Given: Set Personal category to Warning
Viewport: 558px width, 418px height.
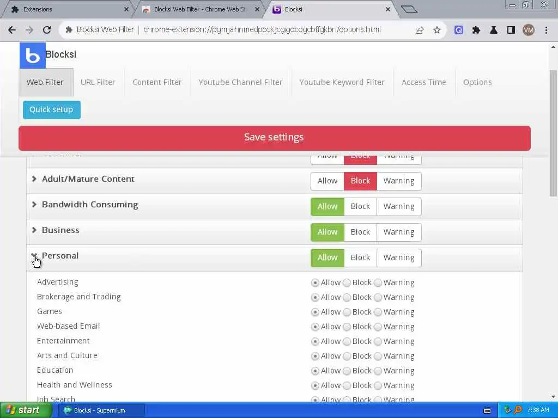Looking at the screenshot, I should [399, 257].
